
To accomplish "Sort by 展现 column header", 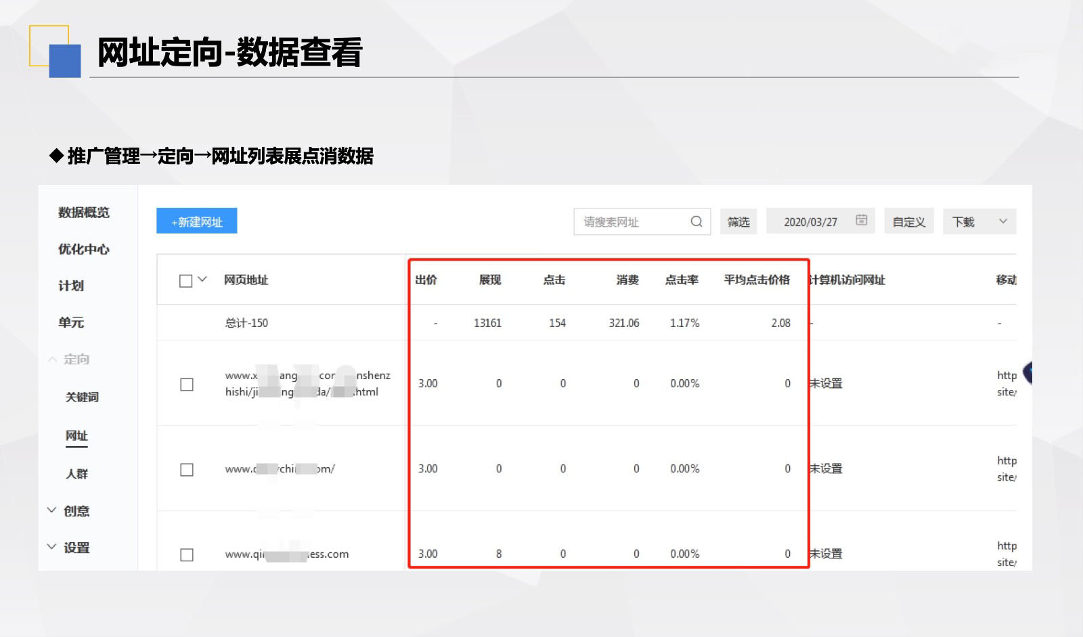I will pos(490,280).
